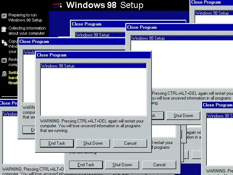Click the title bar of the left Close Program dialog
This screenshot has height=175, width=233.
point(72,42)
